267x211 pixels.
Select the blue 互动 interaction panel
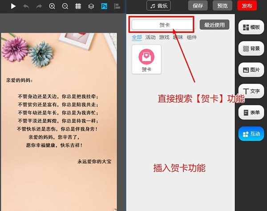pyautogui.click(x=251, y=134)
